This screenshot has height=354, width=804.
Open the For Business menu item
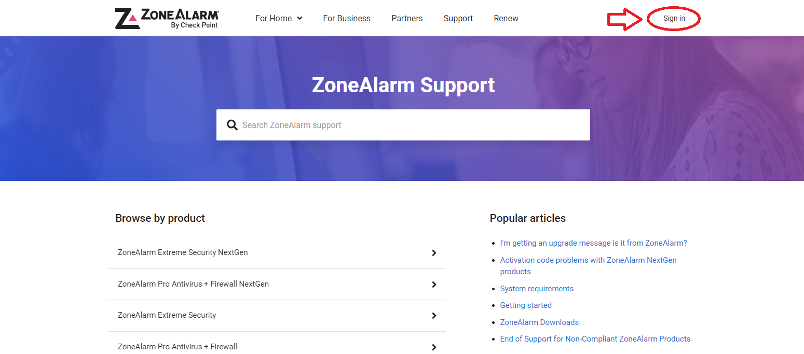click(x=347, y=18)
